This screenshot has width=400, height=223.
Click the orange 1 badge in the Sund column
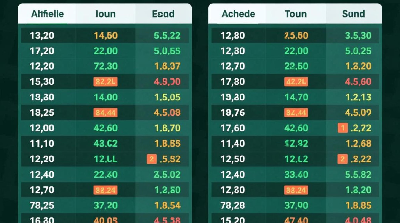point(343,128)
